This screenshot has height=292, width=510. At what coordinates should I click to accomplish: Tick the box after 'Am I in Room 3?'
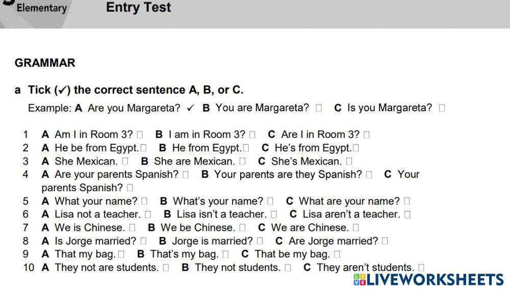pos(140,135)
